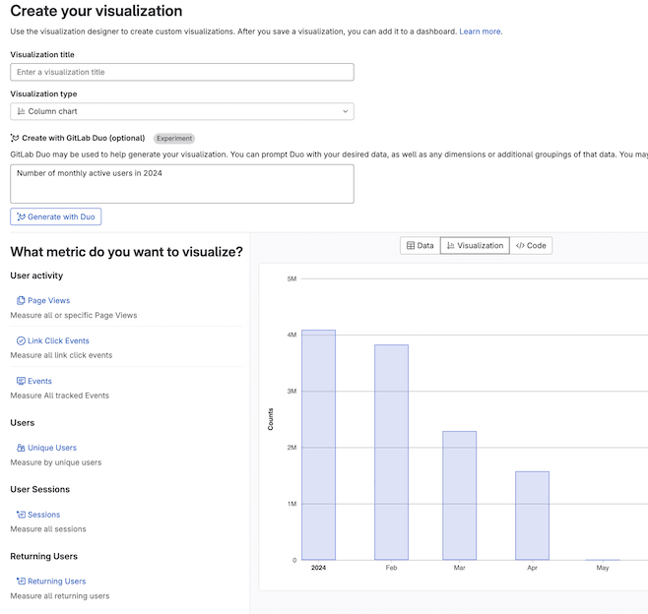This screenshot has width=648, height=614.
Task: Click the Page Views metric icon
Action: 21,300
